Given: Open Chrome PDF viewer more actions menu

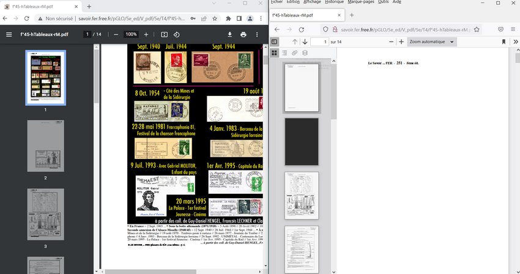Looking at the screenshot, I should point(257,34).
